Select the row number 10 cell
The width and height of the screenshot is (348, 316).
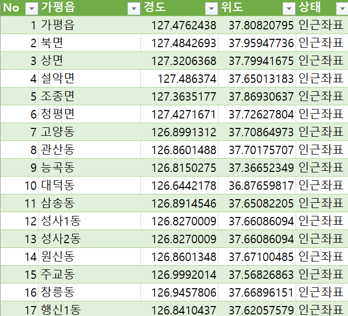pos(19,186)
